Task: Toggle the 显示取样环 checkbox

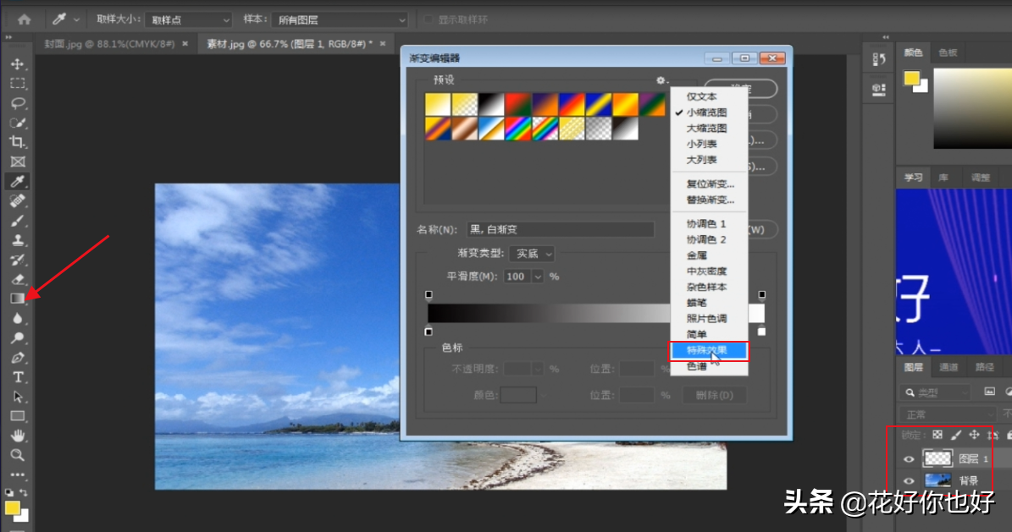Action: click(428, 20)
